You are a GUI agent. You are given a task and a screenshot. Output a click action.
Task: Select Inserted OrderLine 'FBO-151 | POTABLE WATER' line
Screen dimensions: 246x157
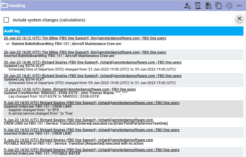pos(42,153)
